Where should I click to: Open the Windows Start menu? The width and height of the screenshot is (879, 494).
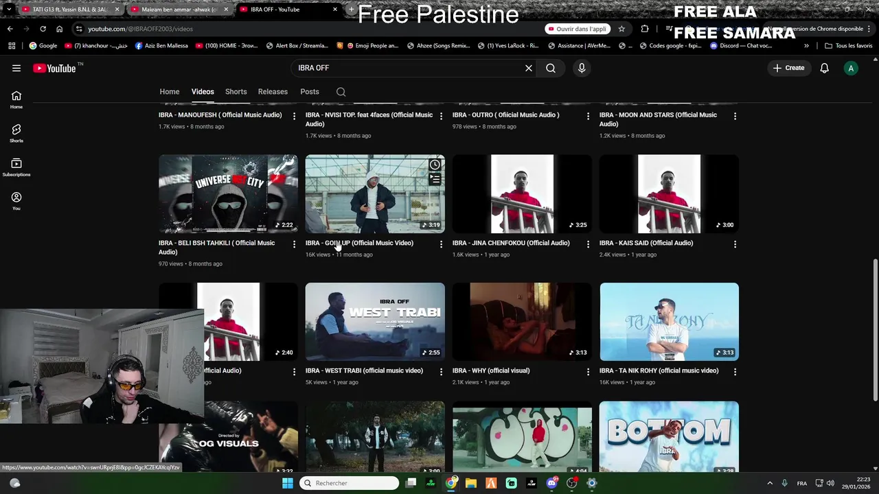(288, 483)
